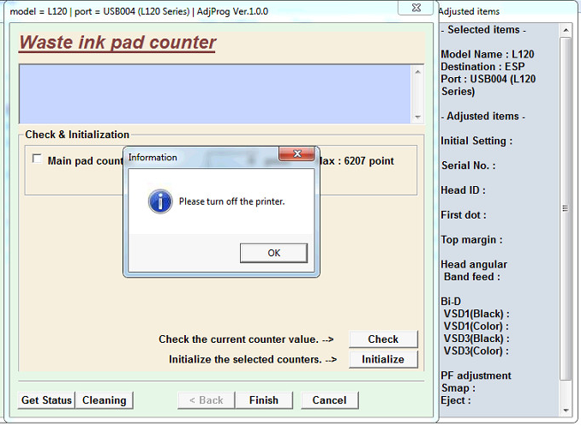Close the Information dialog with the red X
The width and height of the screenshot is (581, 426).
click(x=296, y=154)
